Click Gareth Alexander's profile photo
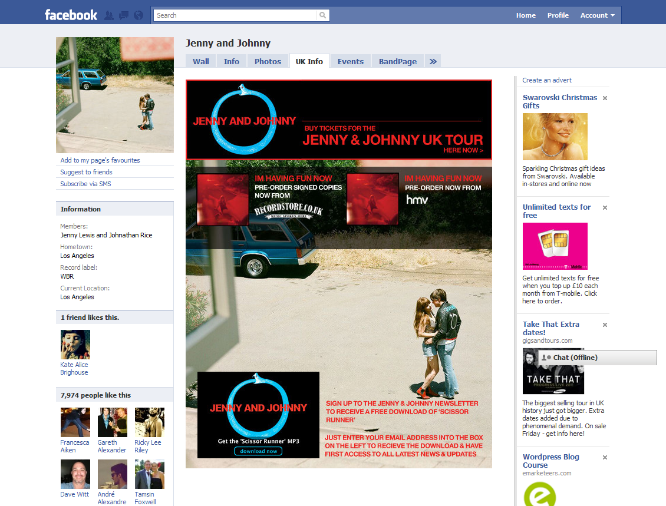666x506 pixels. pos(113,422)
